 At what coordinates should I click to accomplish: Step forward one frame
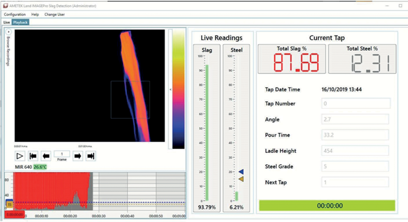78,156
